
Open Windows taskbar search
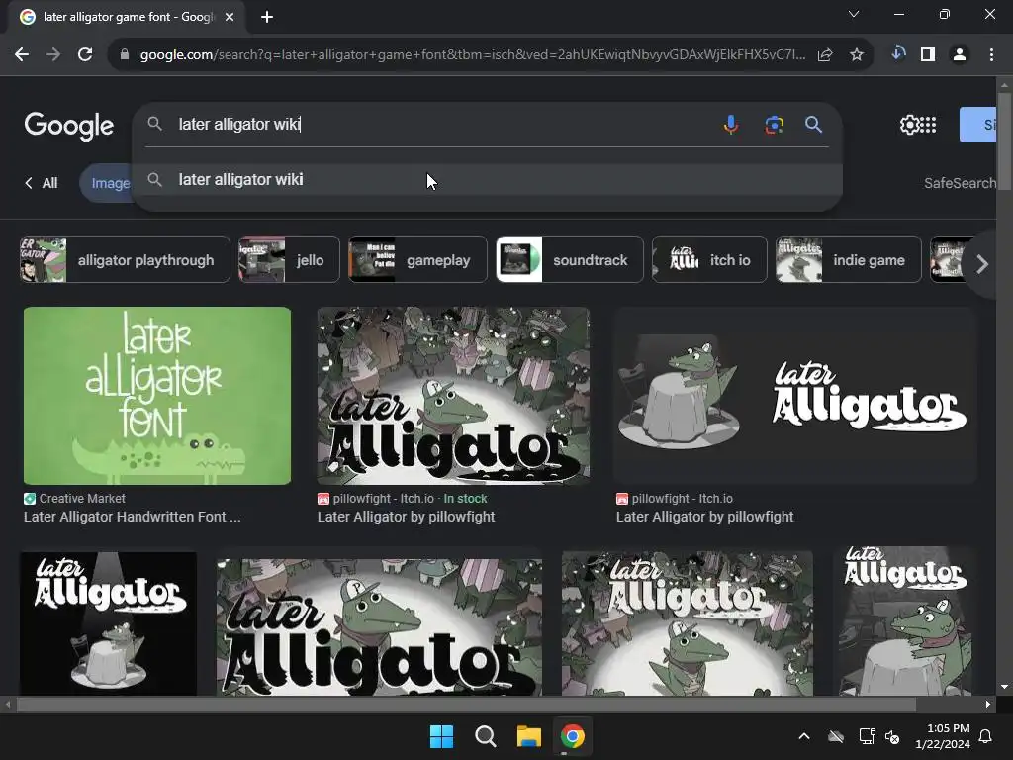point(485,736)
